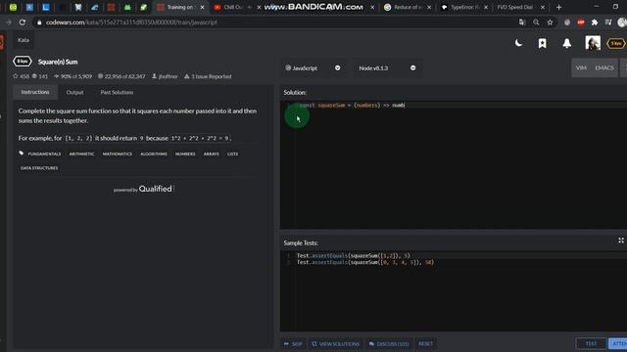Open the JavaScript language dropdown
Viewport: 627px width, 352px height.
click(313, 68)
